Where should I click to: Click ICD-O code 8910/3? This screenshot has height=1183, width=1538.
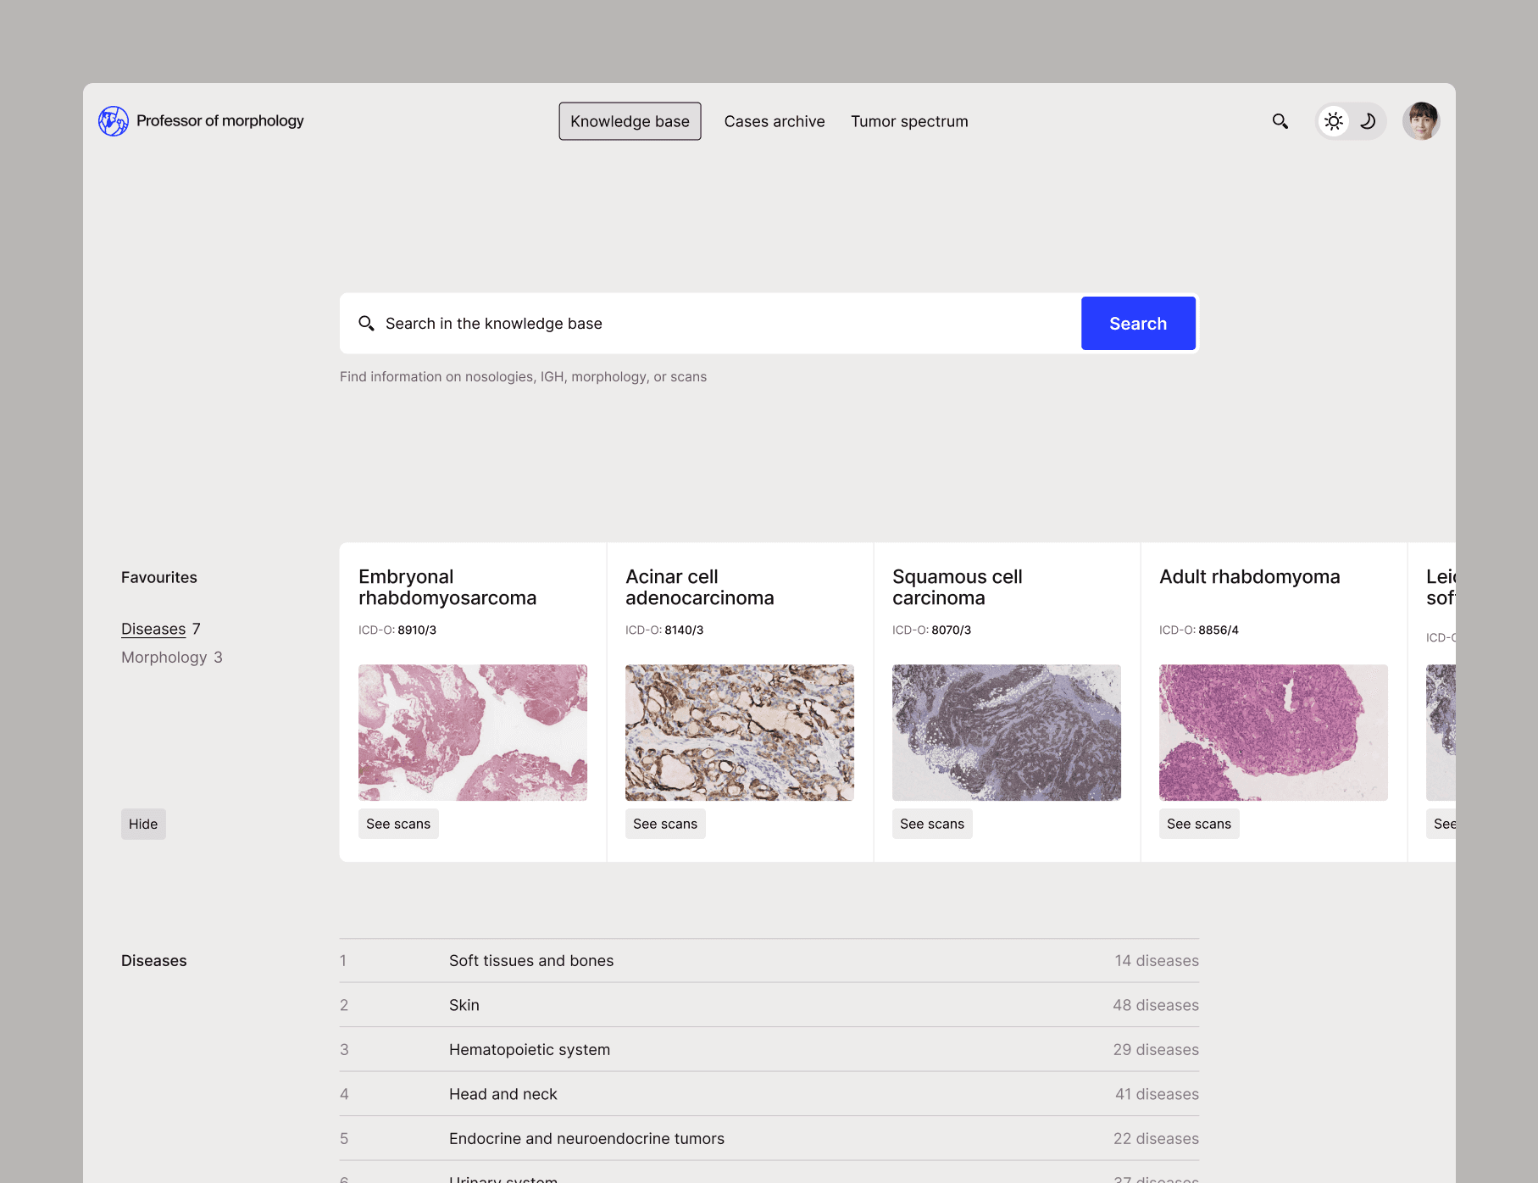(417, 630)
